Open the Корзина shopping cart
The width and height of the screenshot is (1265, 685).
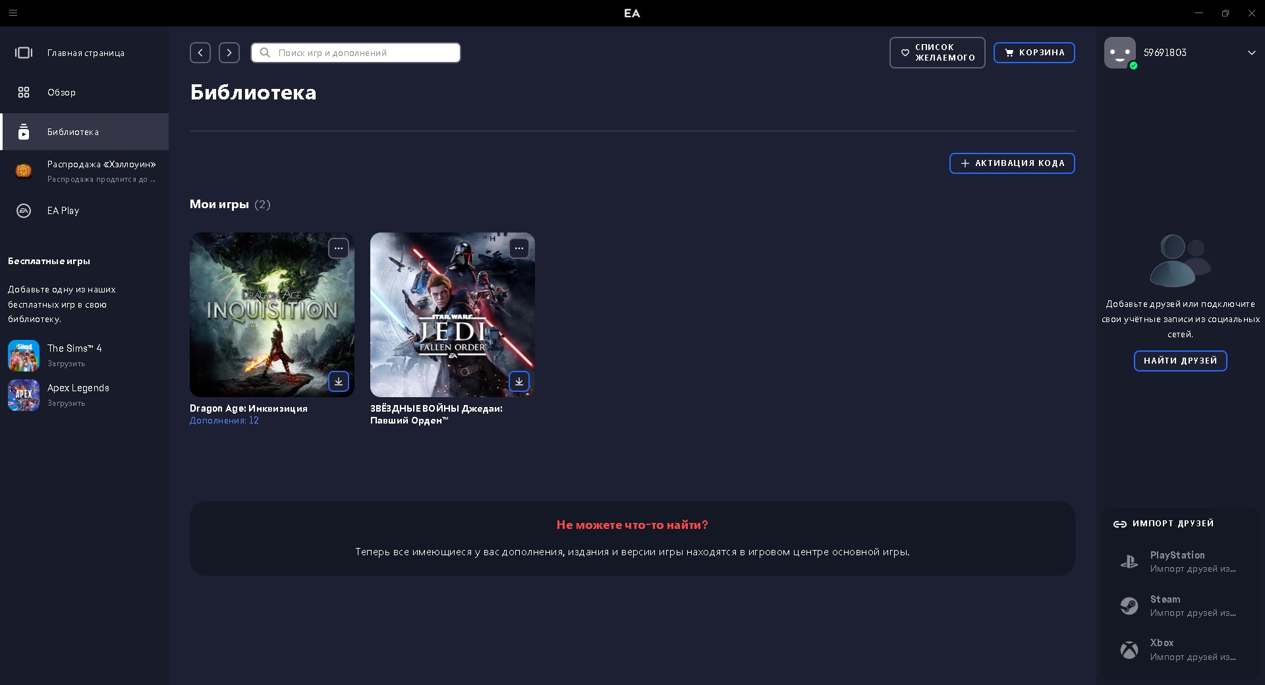pos(1034,53)
